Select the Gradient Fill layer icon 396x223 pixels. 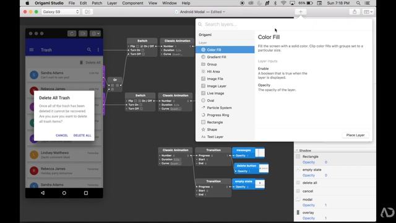tap(203, 57)
